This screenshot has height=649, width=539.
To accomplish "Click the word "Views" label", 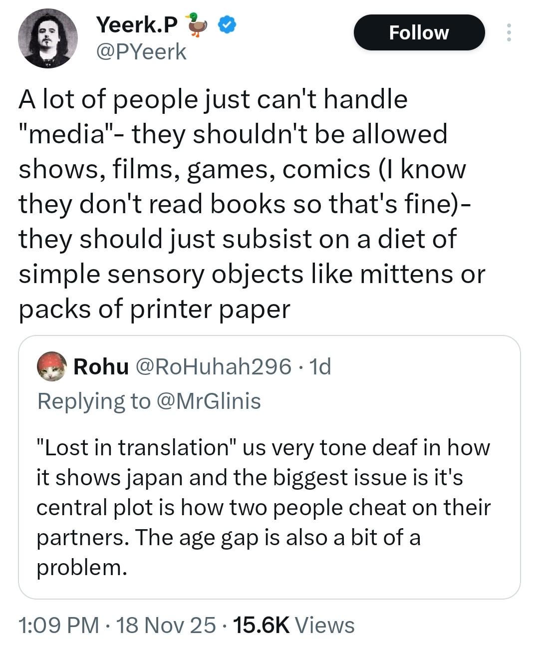I will 325,625.
